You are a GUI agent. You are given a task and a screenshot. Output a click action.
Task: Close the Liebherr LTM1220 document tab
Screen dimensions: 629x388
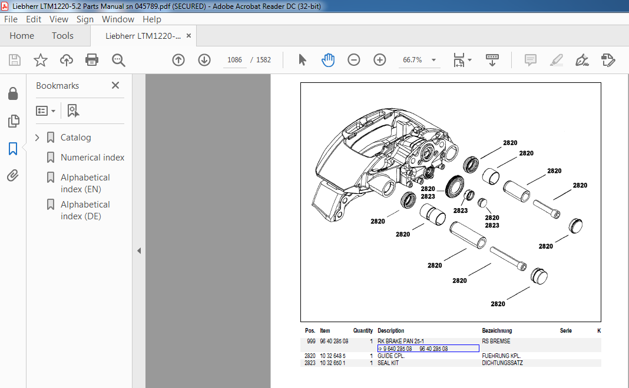click(188, 36)
